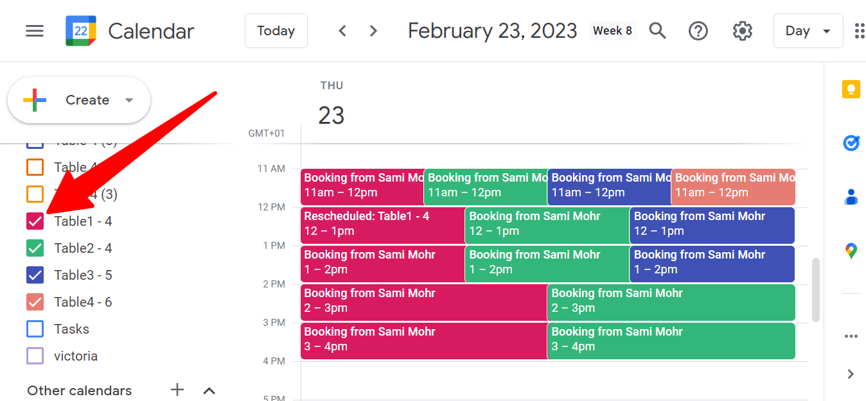This screenshot has width=866, height=401.
Task: Open the Day view dropdown
Action: coord(808,30)
